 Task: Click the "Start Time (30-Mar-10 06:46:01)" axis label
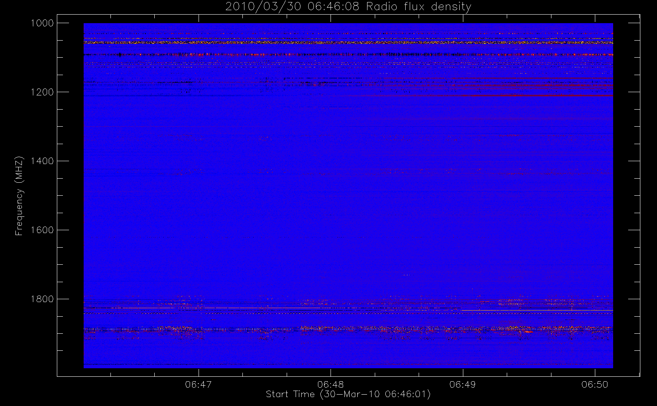pyautogui.click(x=348, y=394)
